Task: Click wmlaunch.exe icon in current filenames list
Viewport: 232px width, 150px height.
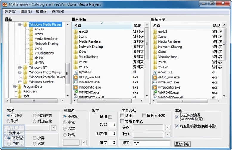Action: [76, 82]
